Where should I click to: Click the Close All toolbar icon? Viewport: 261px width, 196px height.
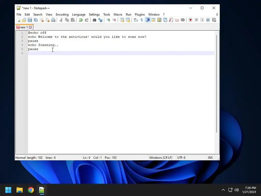pos(47,20)
